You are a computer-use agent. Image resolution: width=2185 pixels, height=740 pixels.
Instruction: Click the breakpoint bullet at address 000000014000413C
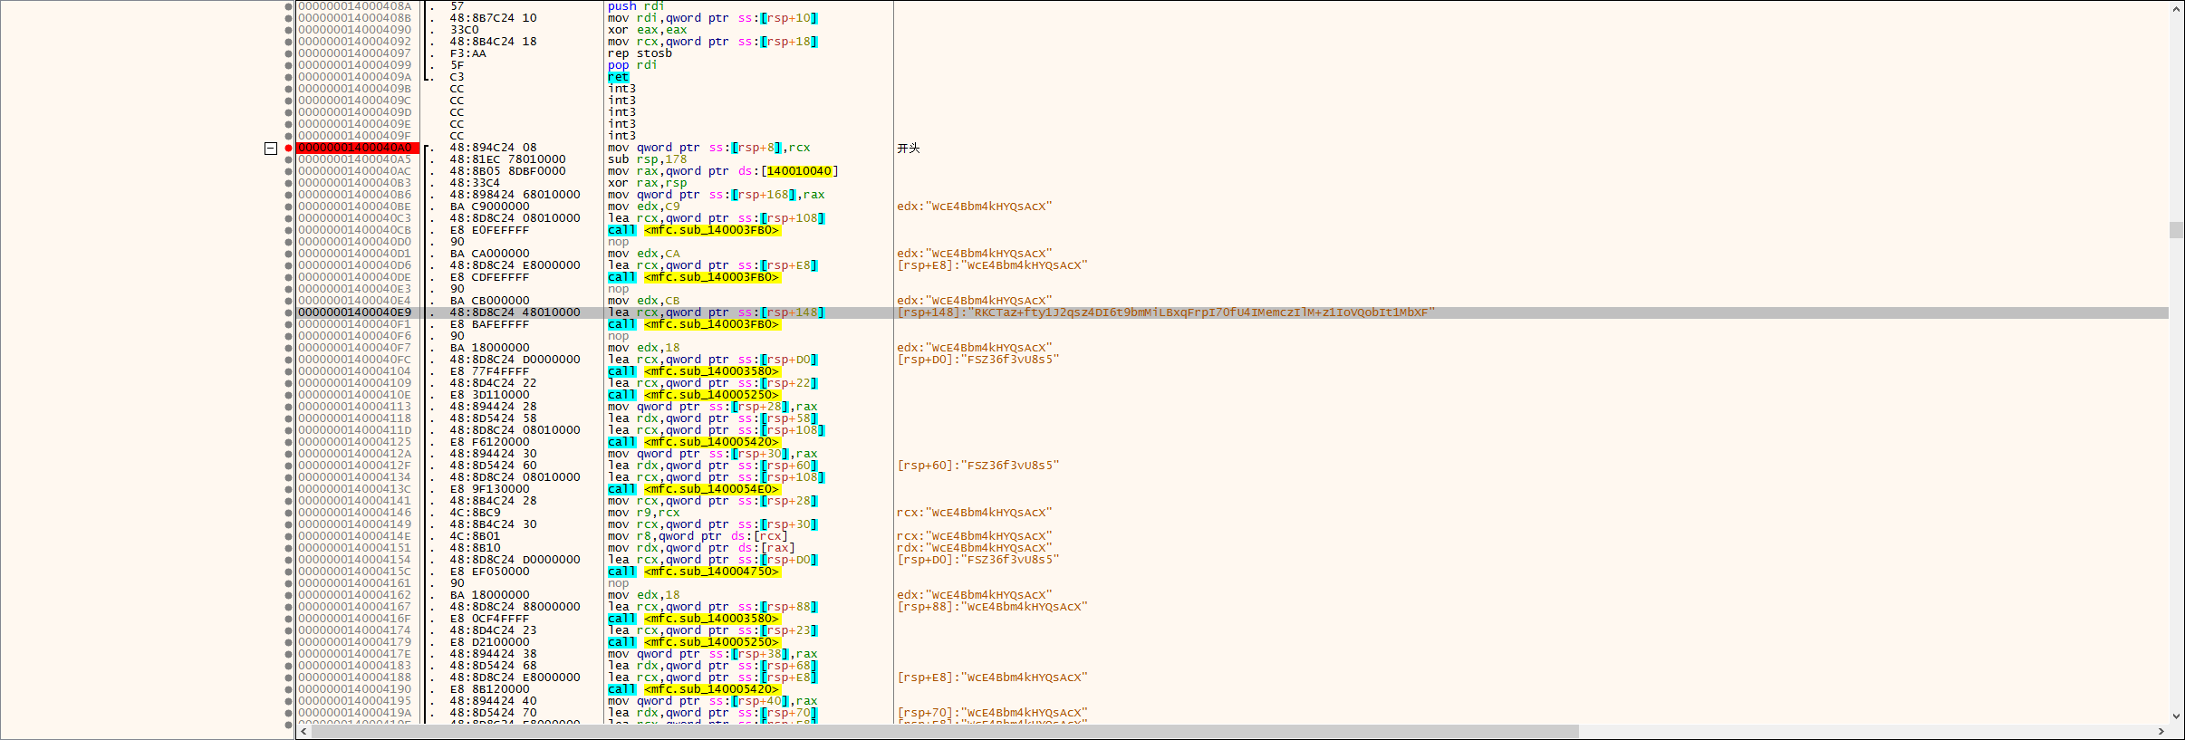pos(289,489)
